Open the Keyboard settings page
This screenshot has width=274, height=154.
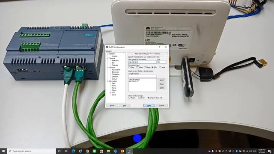coord(115,61)
